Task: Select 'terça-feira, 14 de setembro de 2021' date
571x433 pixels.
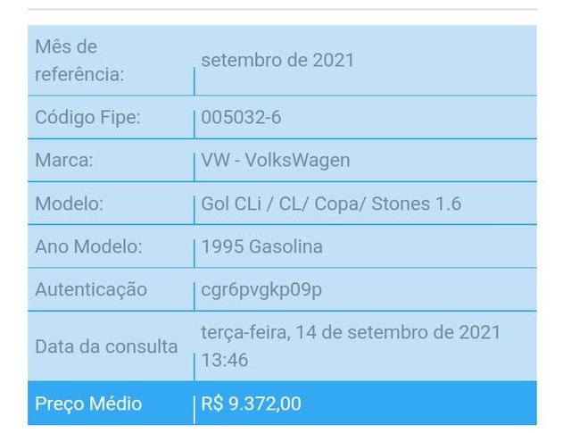Action: (351, 333)
